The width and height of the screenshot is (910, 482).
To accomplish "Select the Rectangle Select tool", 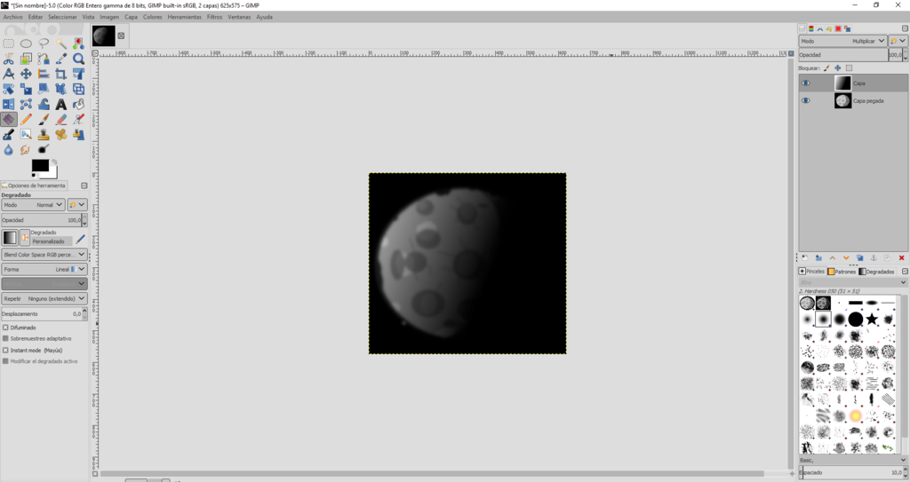I will (x=9, y=43).
